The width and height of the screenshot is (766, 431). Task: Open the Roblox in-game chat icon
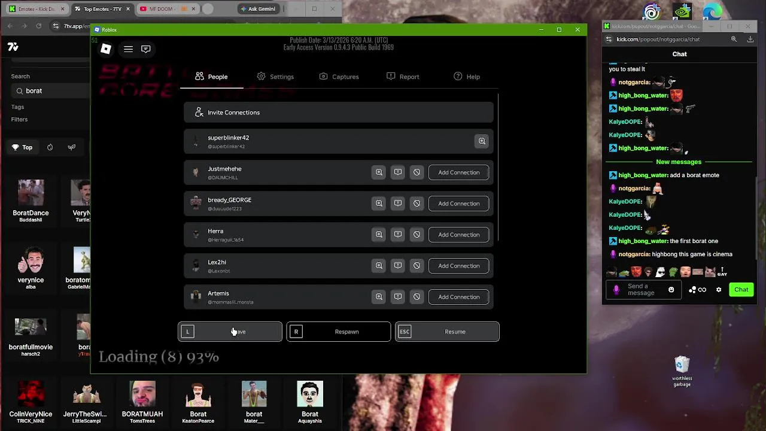pyautogui.click(x=146, y=49)
